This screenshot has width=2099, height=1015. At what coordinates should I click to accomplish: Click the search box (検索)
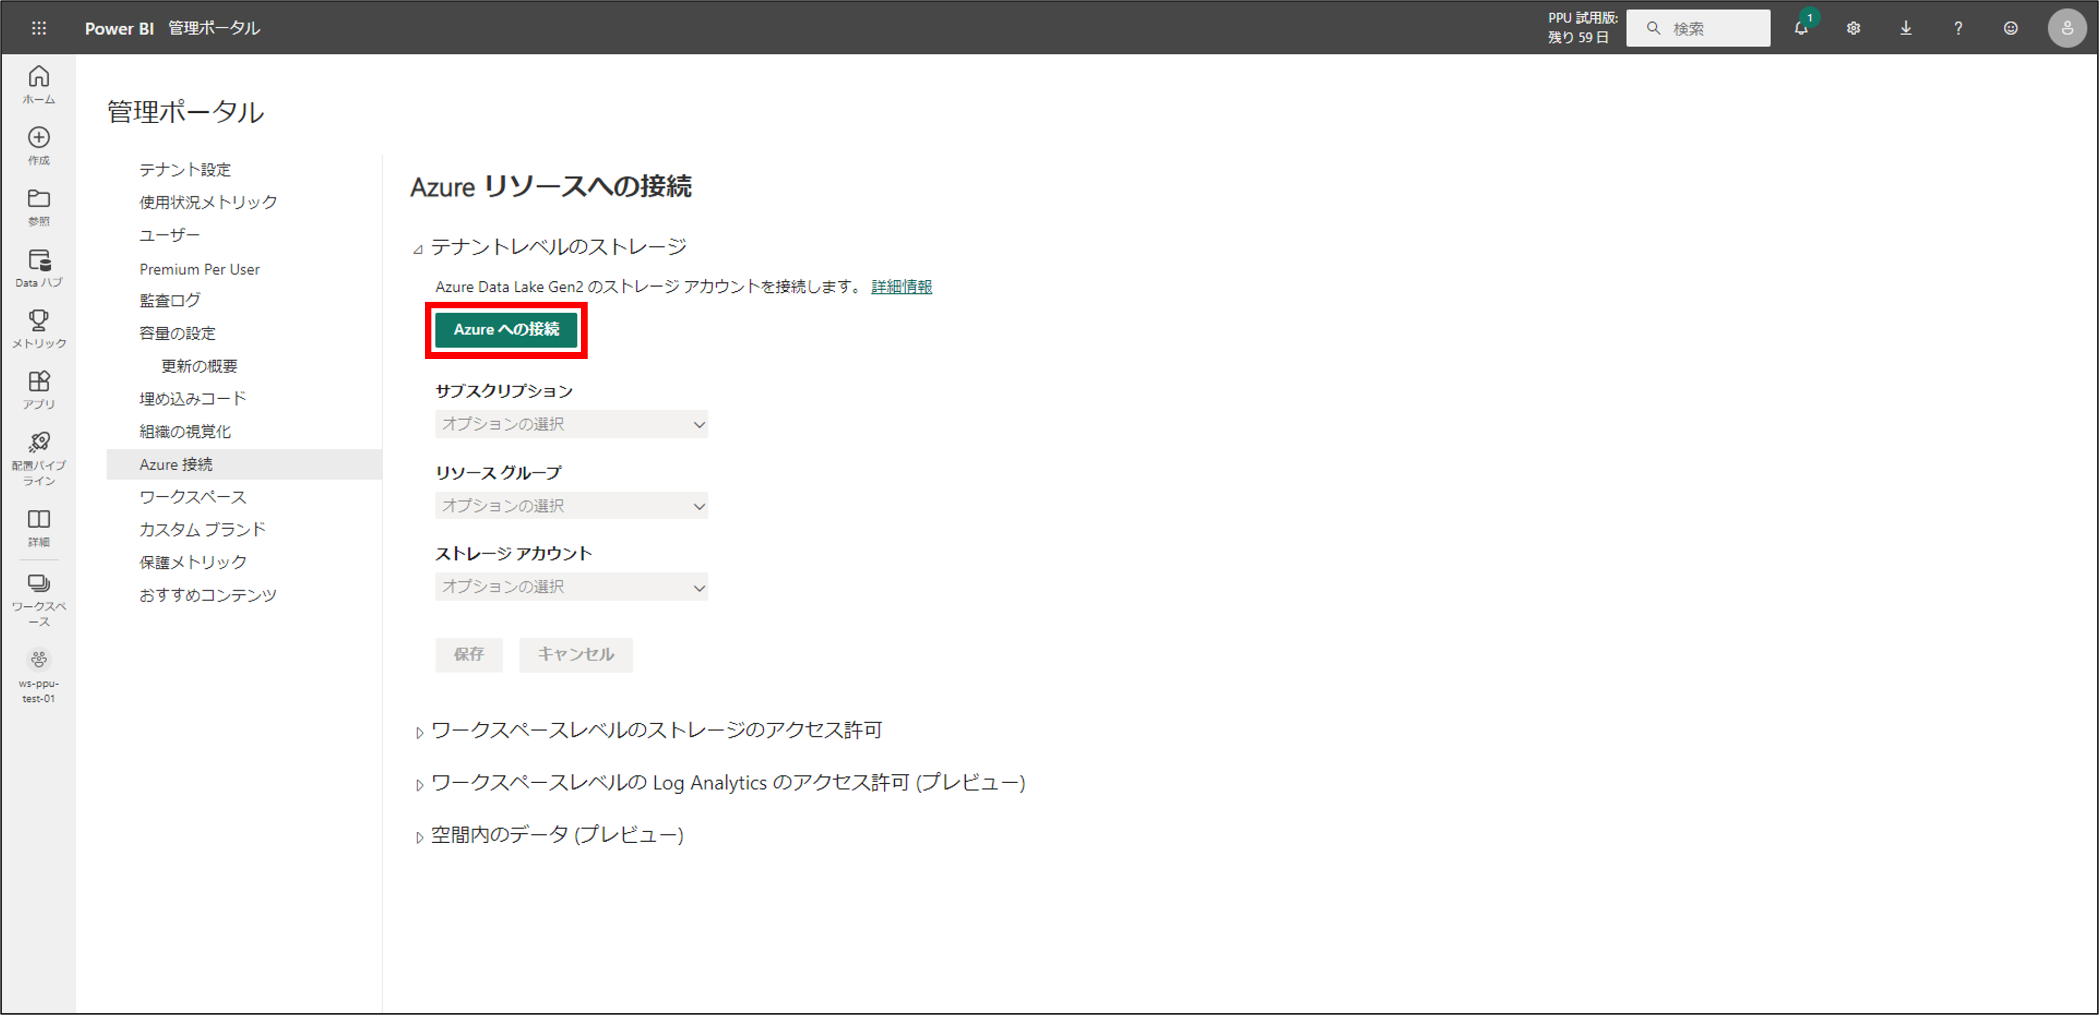point(1698,29)
